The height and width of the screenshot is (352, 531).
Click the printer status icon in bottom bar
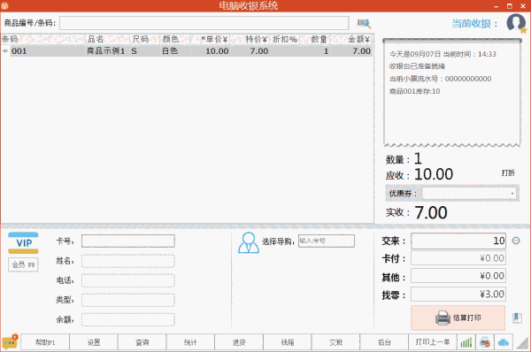(x=485, y=342)
